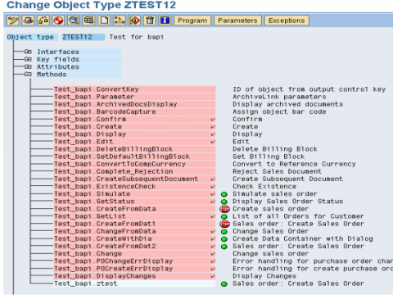Expand the Key fields tree node
The image size is (393, 295).
[x=28, y=59]
